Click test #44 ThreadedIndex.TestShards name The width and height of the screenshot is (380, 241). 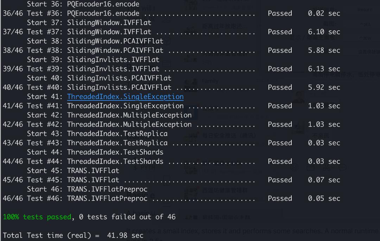pyautogui.click(x=115, y=161)
